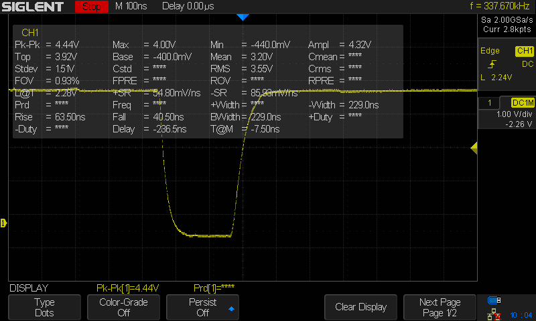Toggle Color-Grade Off softkey
The height and width of the screenshot is (321, 536).
tap(123, 307)
